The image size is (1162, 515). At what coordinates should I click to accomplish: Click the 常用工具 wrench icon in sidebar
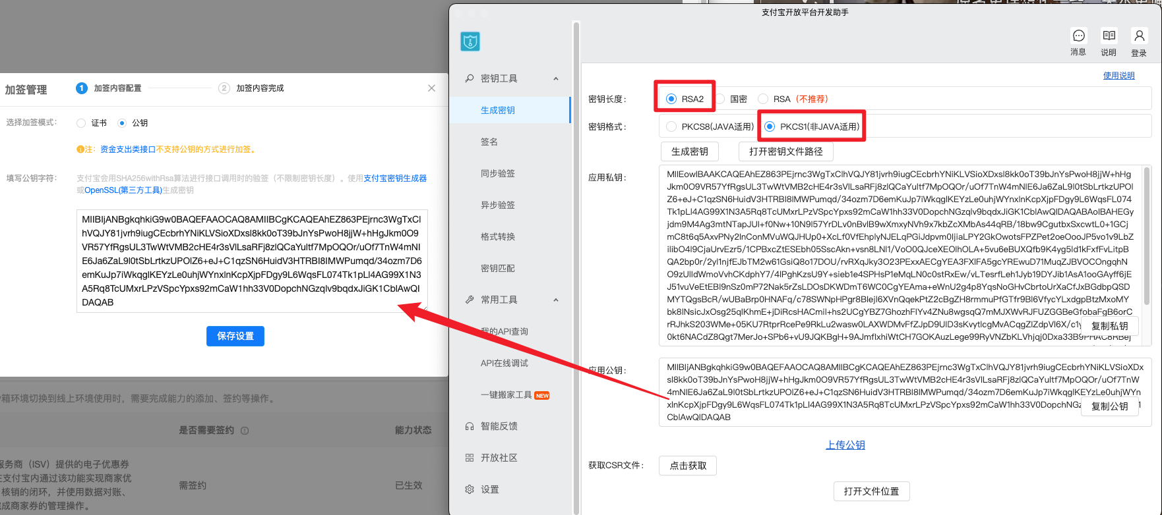(470, 300)
